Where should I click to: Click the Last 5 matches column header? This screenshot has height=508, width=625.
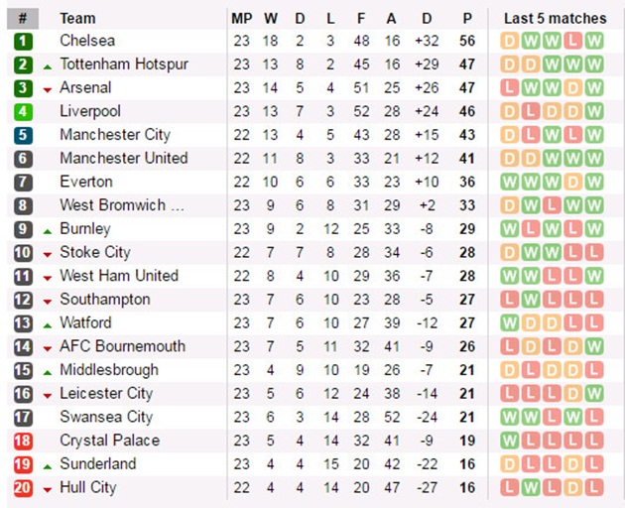point(554,18)
